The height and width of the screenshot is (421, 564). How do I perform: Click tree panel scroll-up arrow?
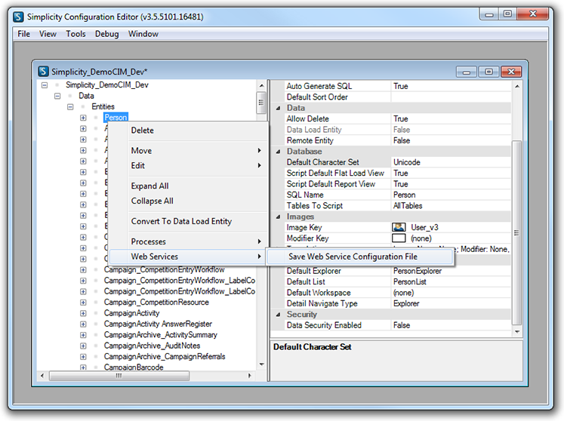pos(261,85)
